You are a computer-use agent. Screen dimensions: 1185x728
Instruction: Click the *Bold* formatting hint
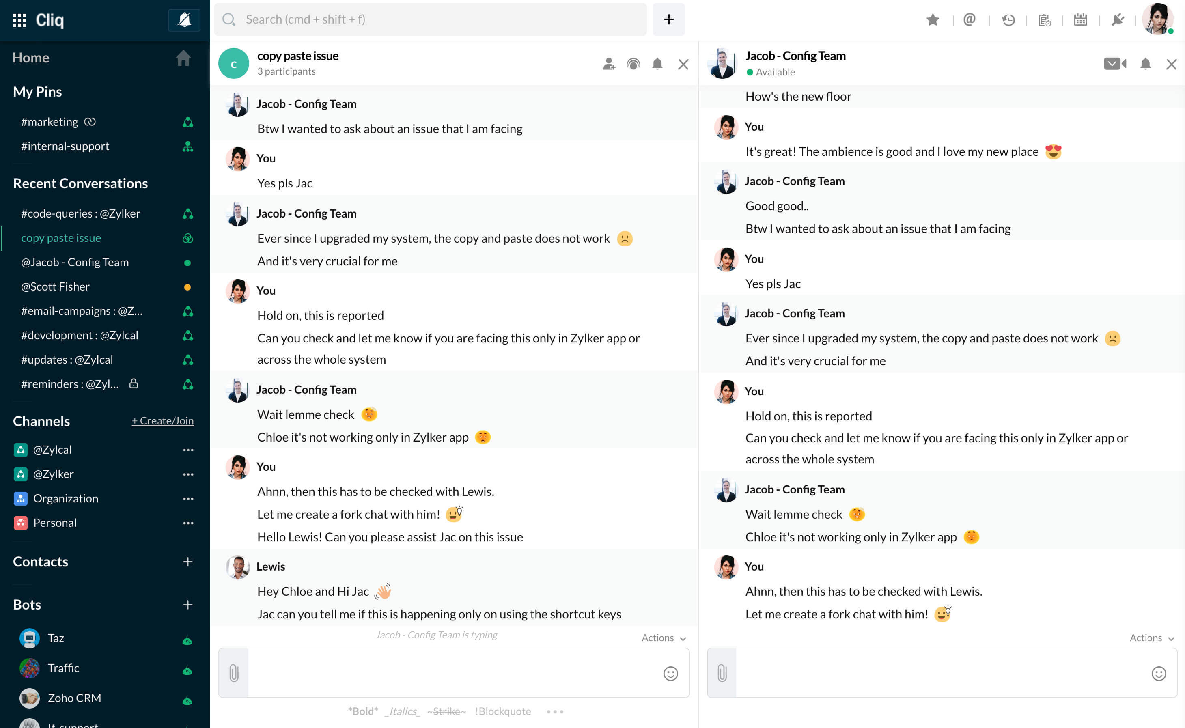coord(362,711)
